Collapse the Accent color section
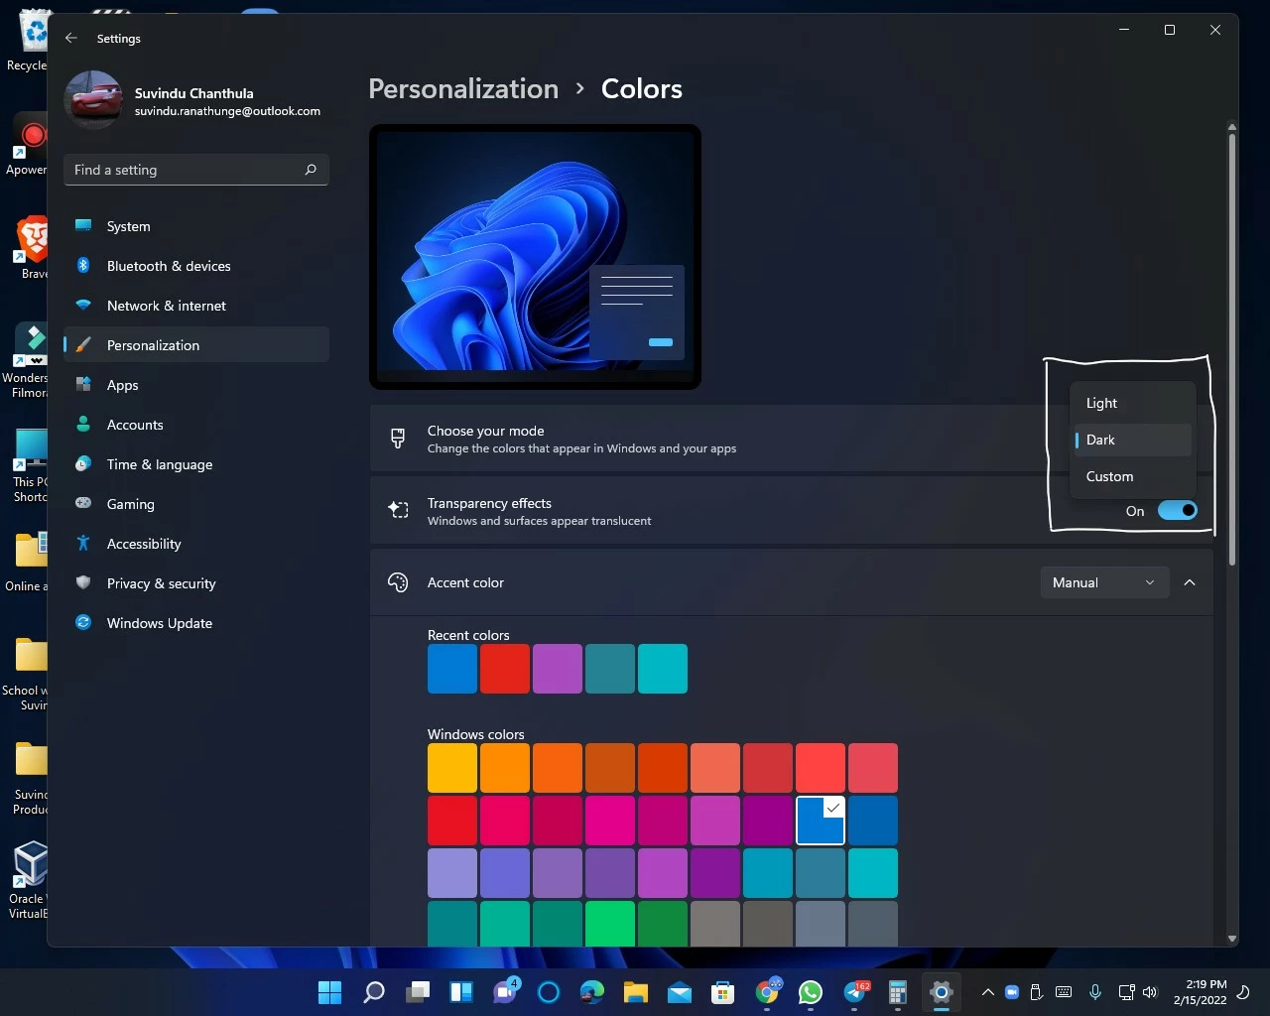Screen dimensions: 1270x1016 (1190, 582)
